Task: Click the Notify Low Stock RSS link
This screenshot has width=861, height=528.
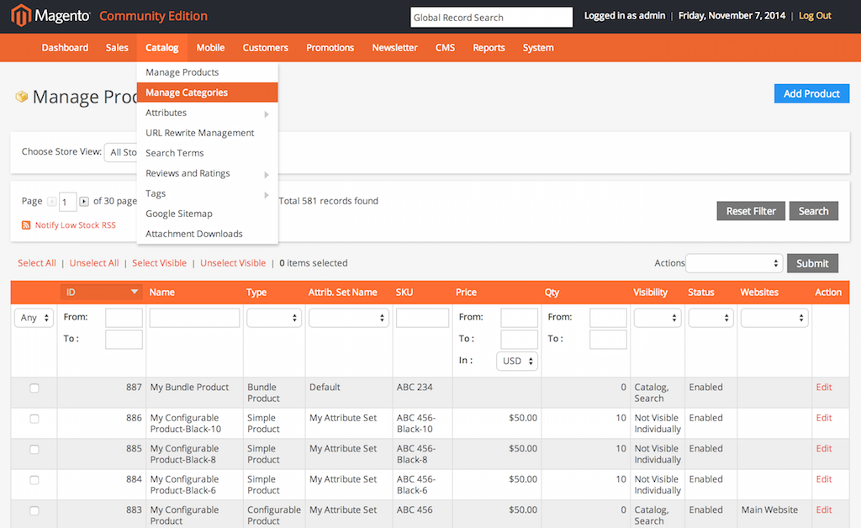Action: [75, 225]
